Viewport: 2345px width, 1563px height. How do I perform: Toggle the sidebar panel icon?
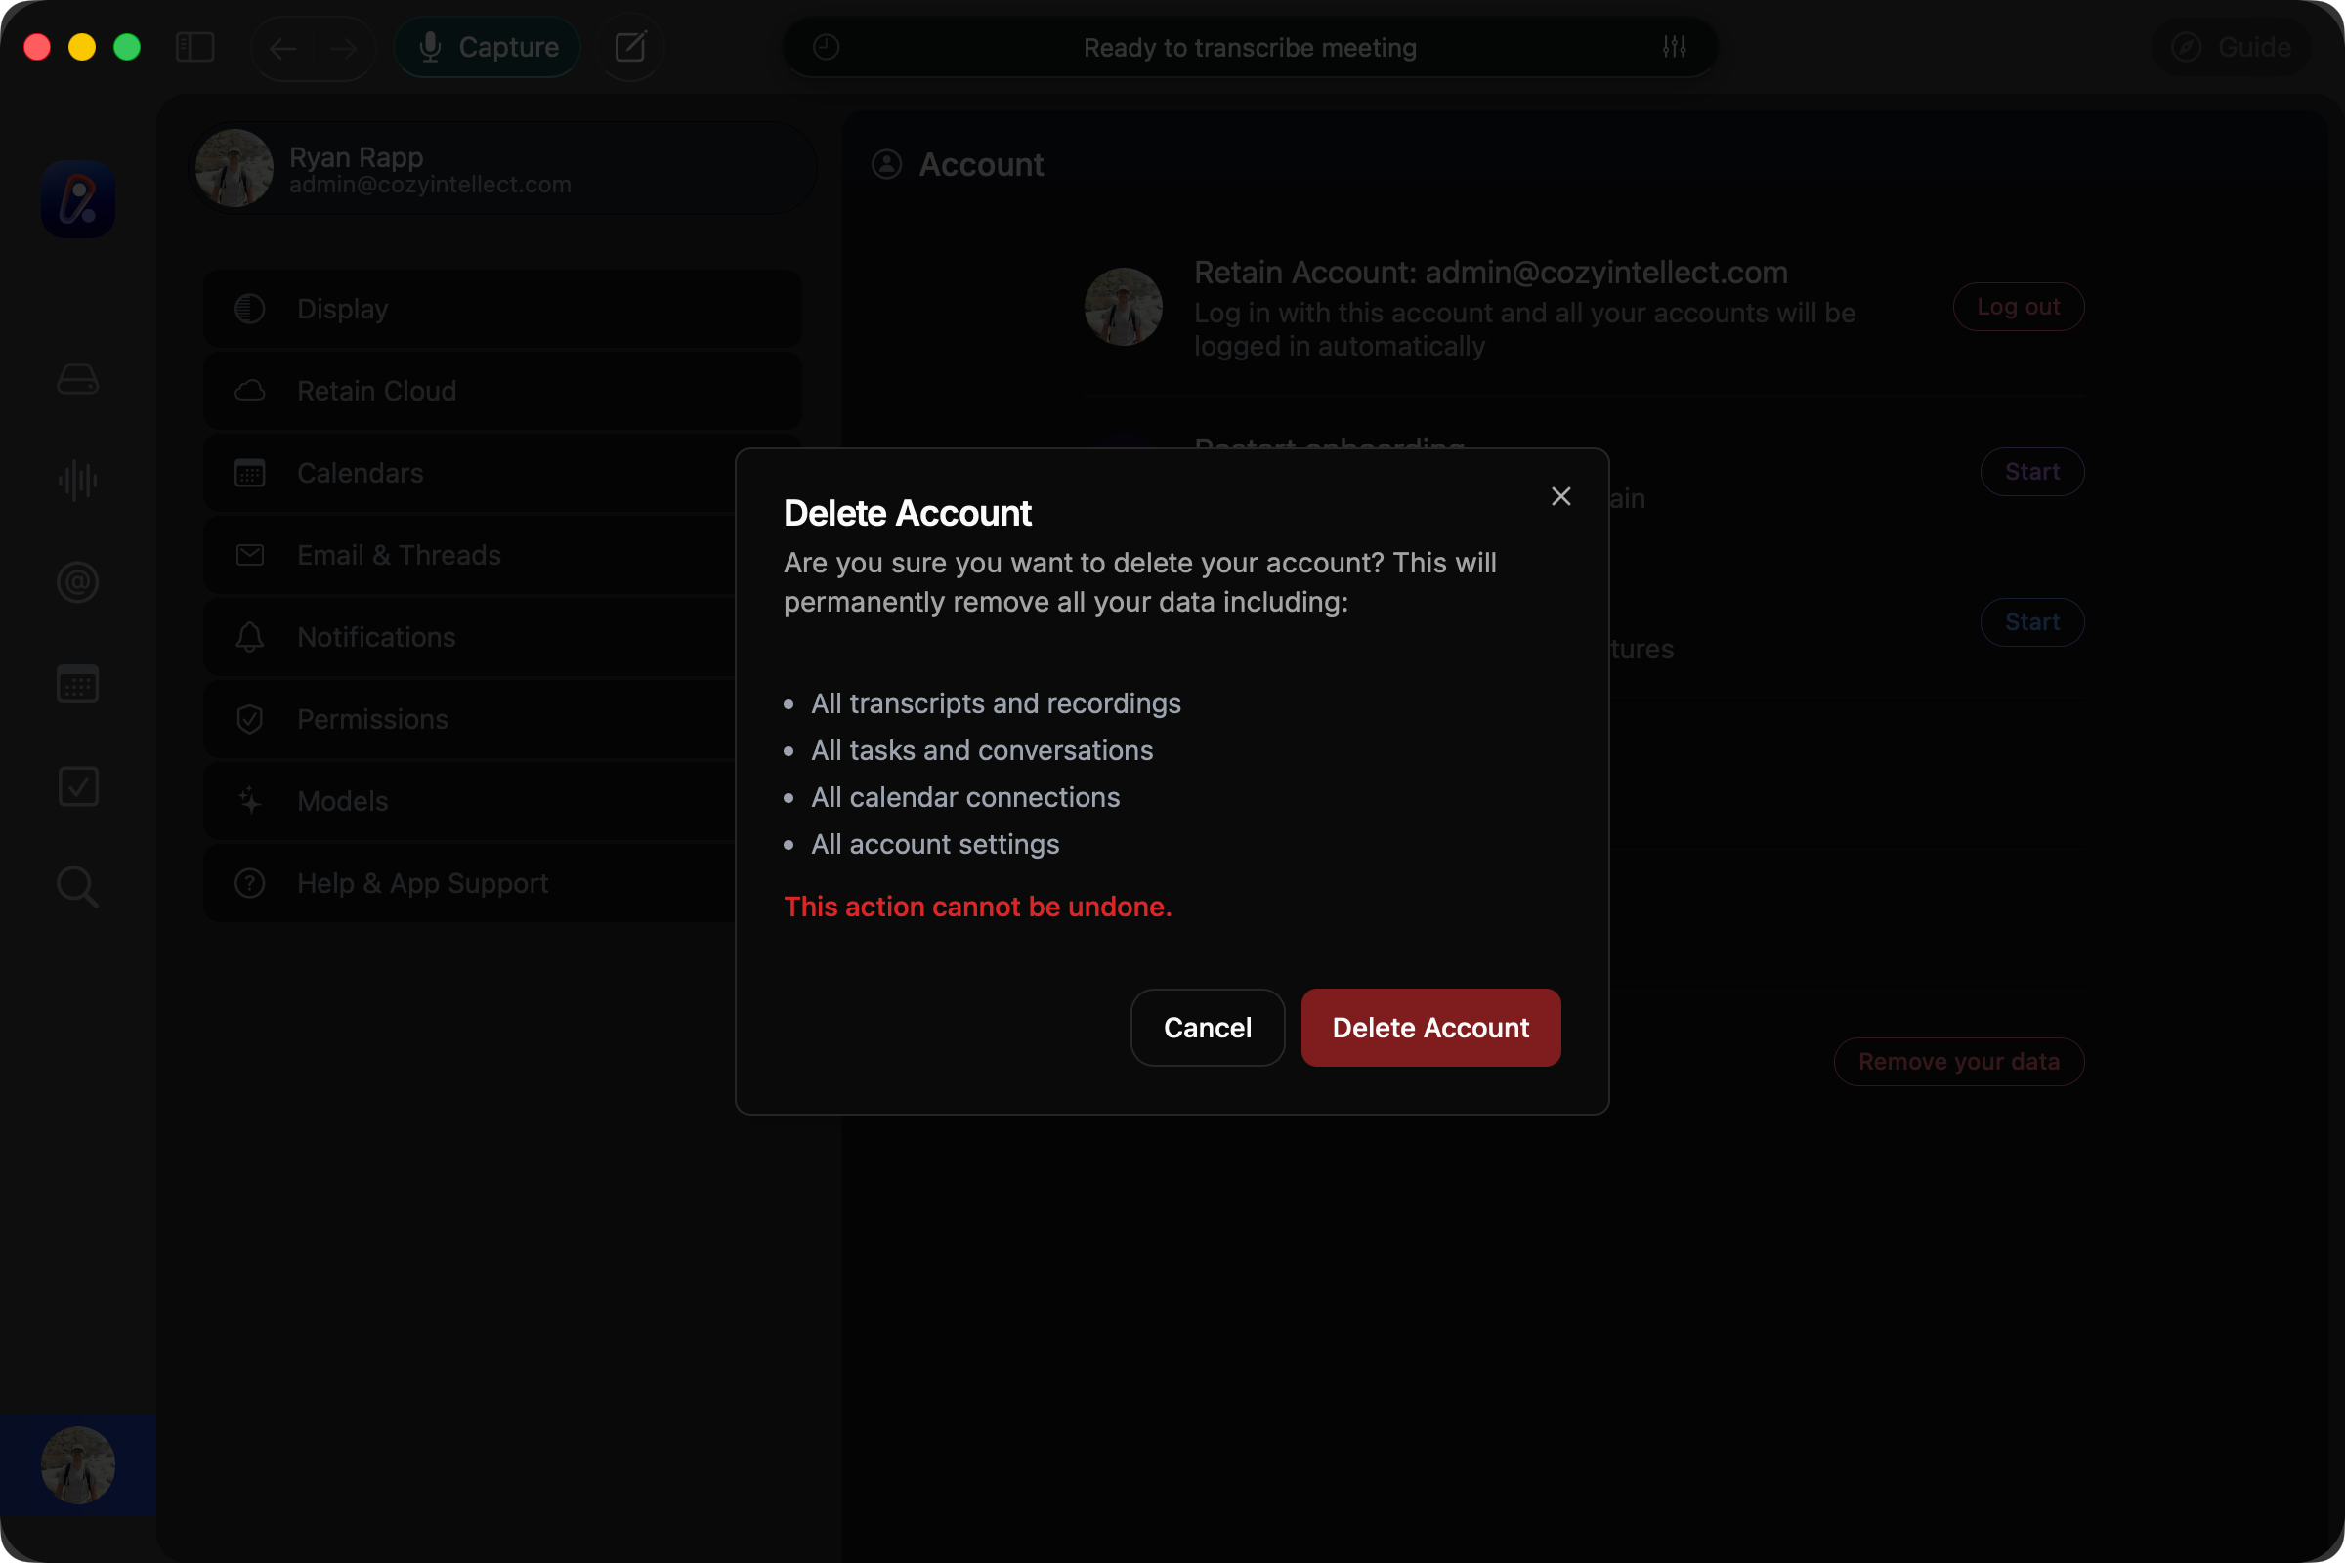pyautogui.click(x=194, y=47)
